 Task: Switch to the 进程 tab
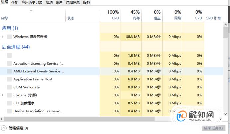[x=5, y=2]
